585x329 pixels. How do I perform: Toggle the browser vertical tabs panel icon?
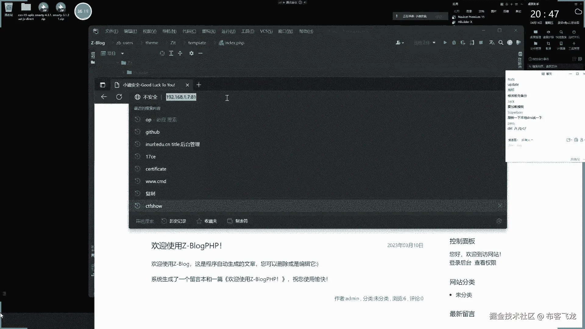pyautogui.click(x=103, y=85)
